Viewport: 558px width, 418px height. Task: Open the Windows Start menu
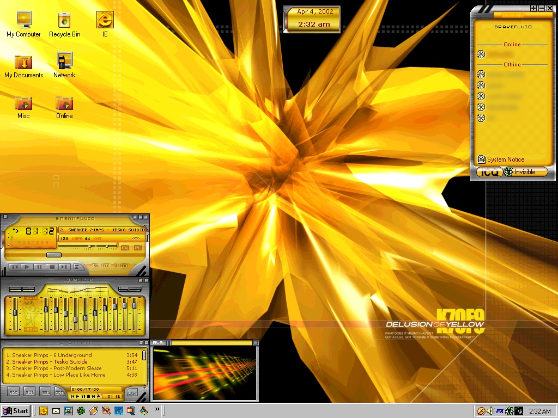point(16,411)
